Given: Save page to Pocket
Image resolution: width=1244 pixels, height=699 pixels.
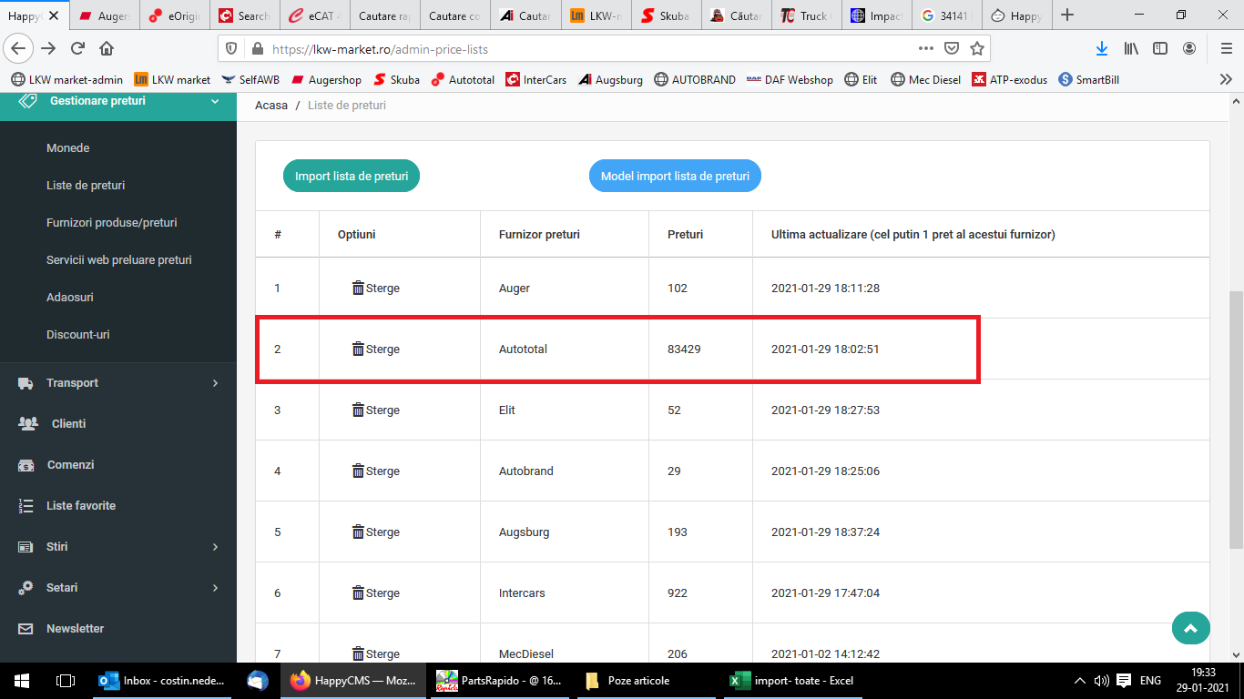Looking at the screenshot, I should point(951,48).
